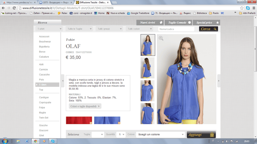Image resolution: width=257 pixels, height=144 pixels.
Task: Open Chrome menu icon
Action: (254, 8)
